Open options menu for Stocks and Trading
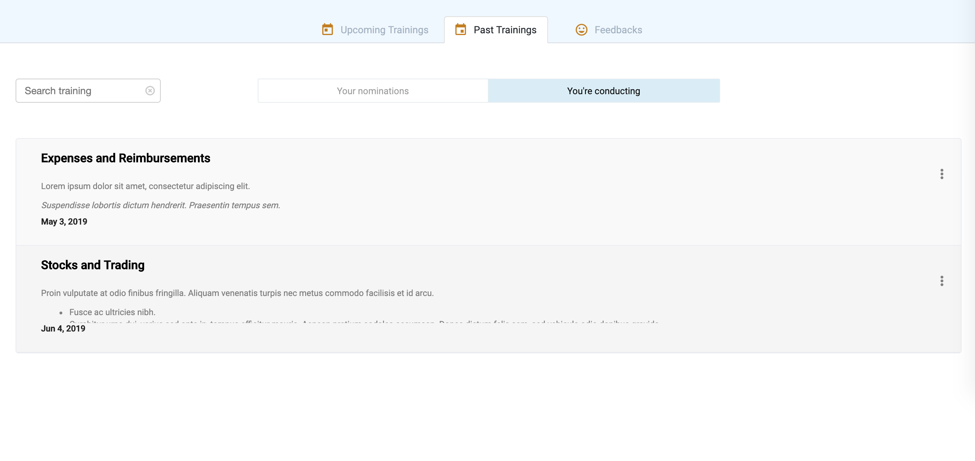The image size is (975, 461). click(942, 281)
